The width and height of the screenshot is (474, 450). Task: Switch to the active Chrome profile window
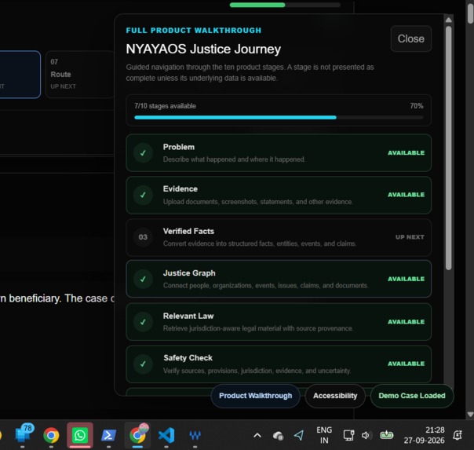(137, 436)
